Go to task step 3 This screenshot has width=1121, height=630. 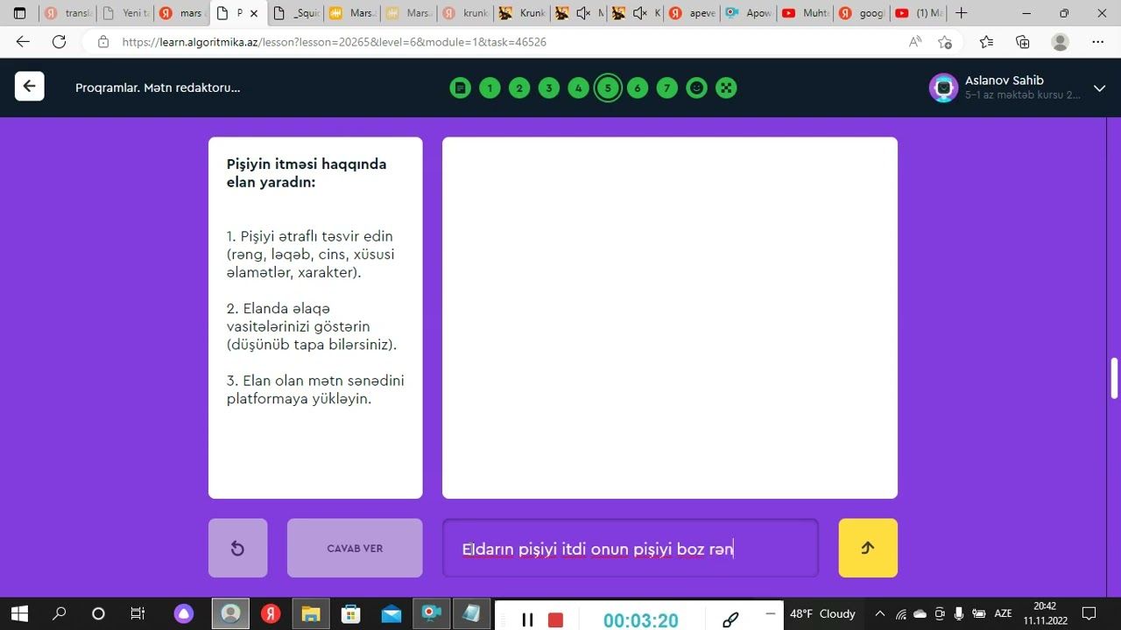point(549,87)
